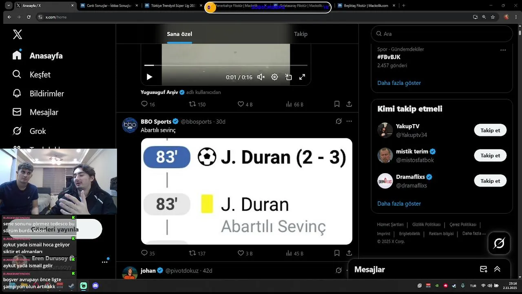Image resolution: width=522 pixels, height=294 pixels.
Task: Open floating Grok button
Action: [x=499, y=243]
